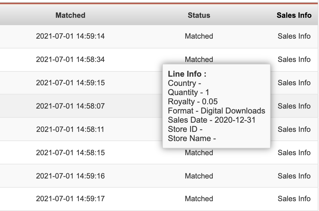Click the Sales Info column header

pos(294,15)
